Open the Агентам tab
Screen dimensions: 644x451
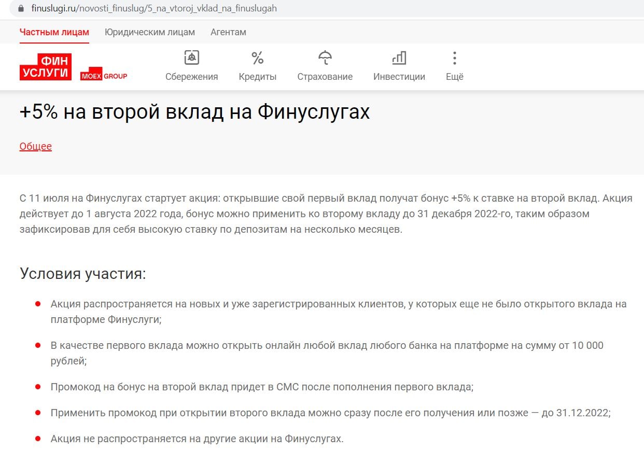tap(228, 32)
